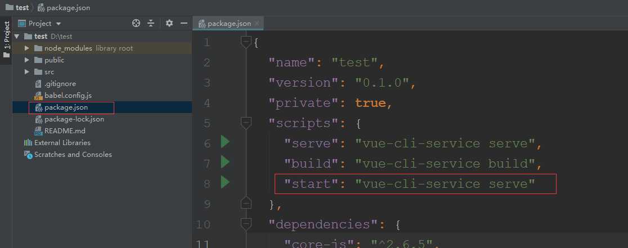Fold the scripts block at line 5

click(x=246, y=123)
